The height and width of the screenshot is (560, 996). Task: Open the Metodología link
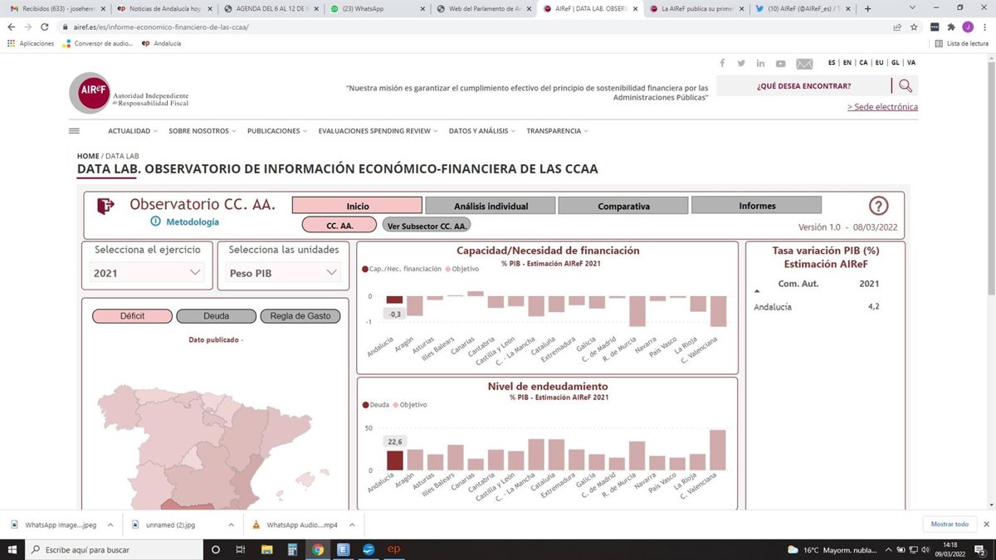[192, 222]
